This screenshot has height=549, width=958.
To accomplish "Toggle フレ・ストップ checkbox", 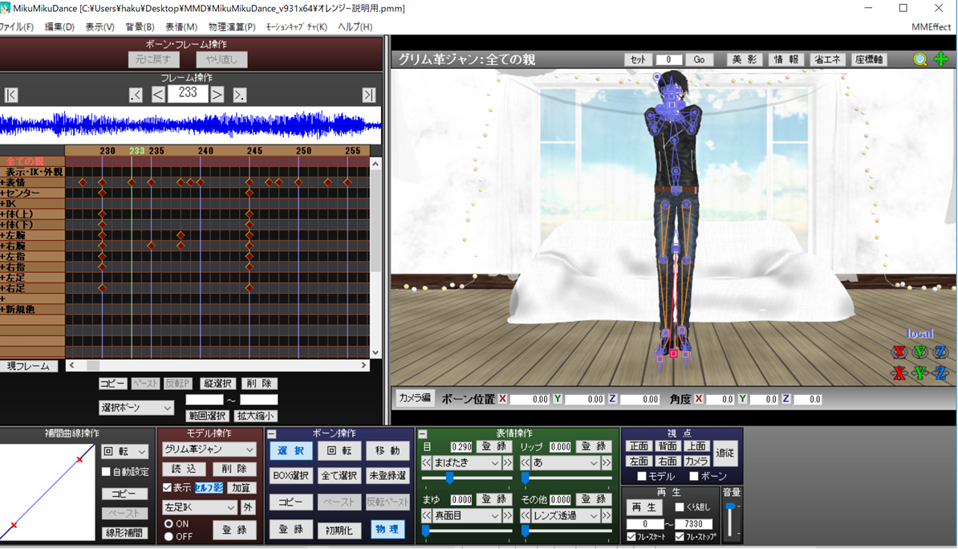I will [680, 536].
